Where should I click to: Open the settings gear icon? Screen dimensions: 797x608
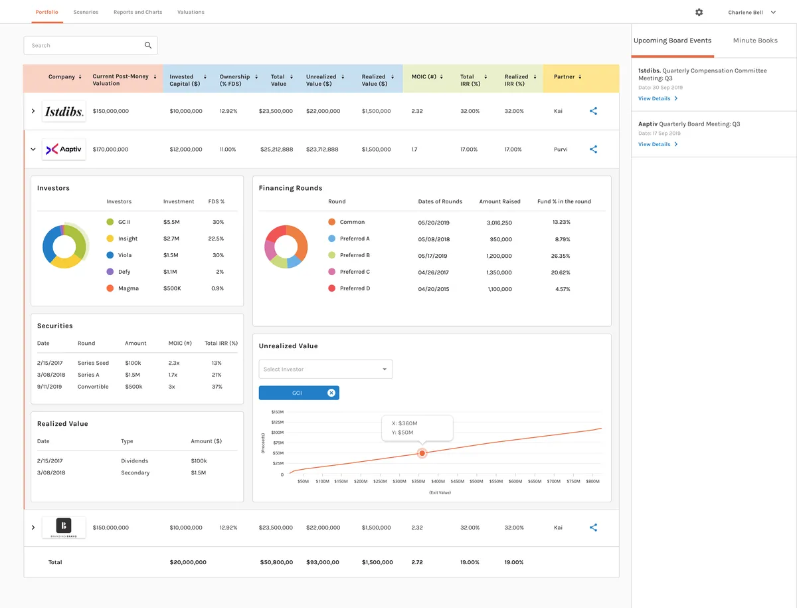(699, 13)
